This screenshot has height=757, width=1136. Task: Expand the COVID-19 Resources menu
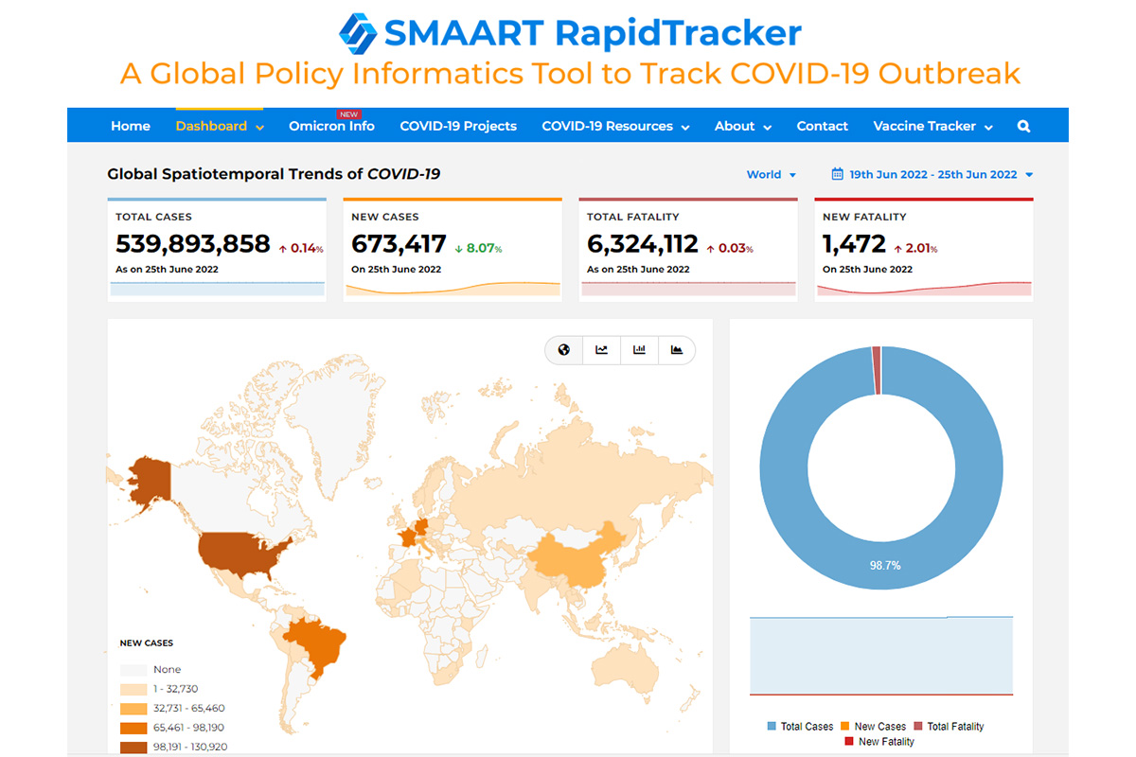(615, 126)
